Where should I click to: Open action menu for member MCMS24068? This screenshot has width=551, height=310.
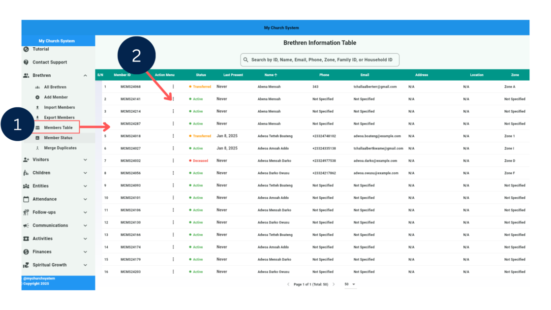(x=173, y=87)
